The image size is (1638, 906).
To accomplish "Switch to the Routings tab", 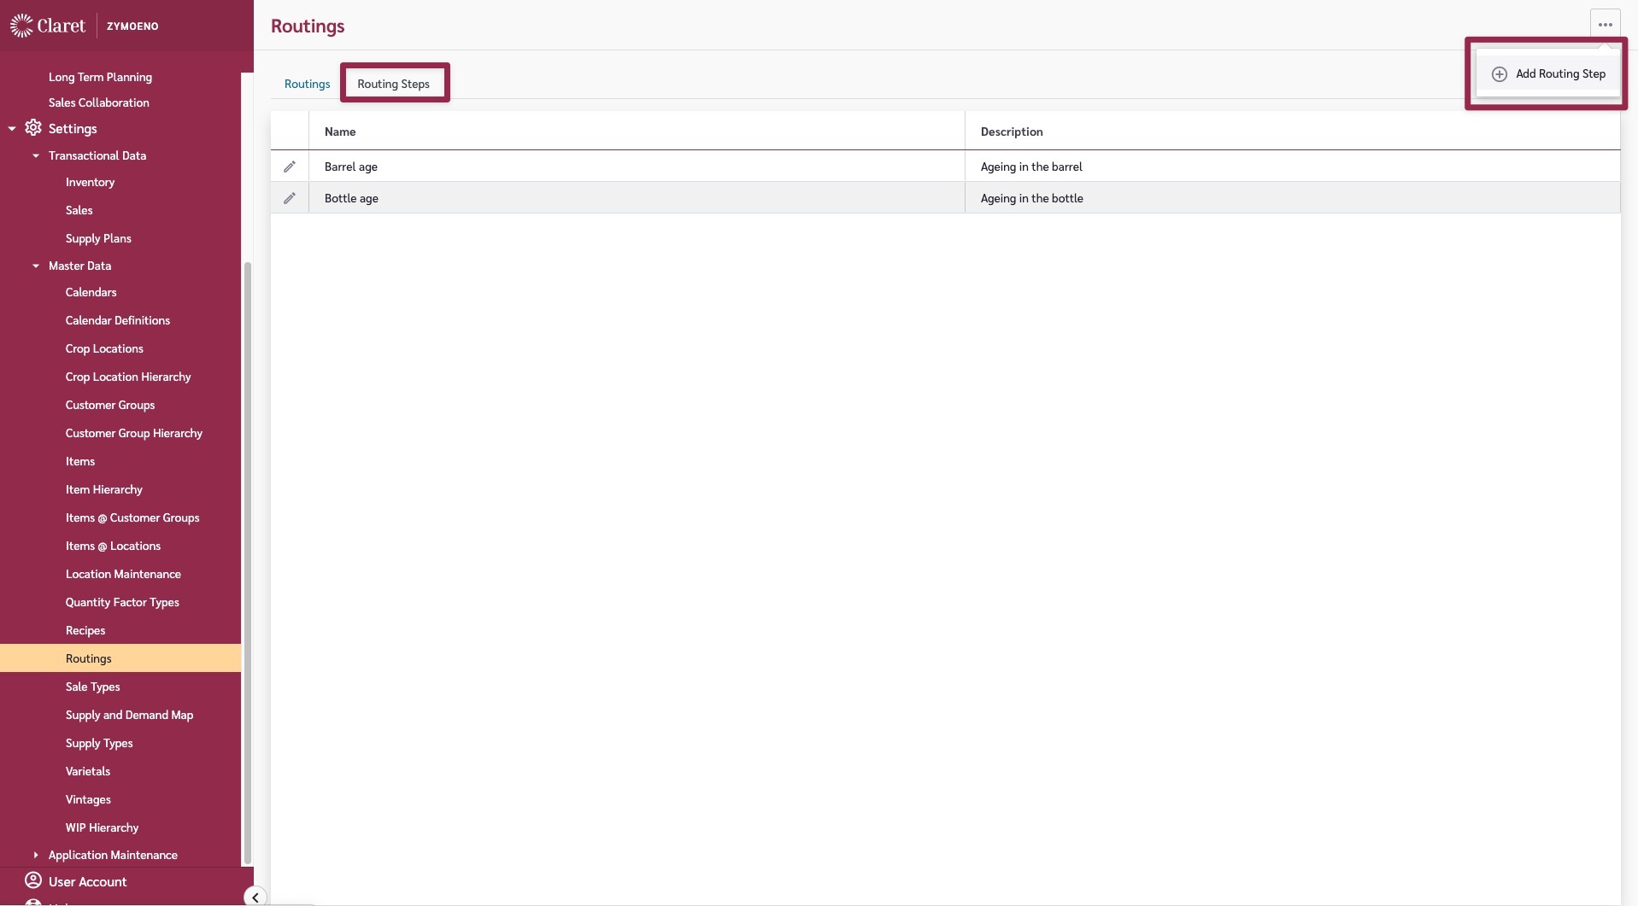I will pyautogui.click(x=307, y=84).
